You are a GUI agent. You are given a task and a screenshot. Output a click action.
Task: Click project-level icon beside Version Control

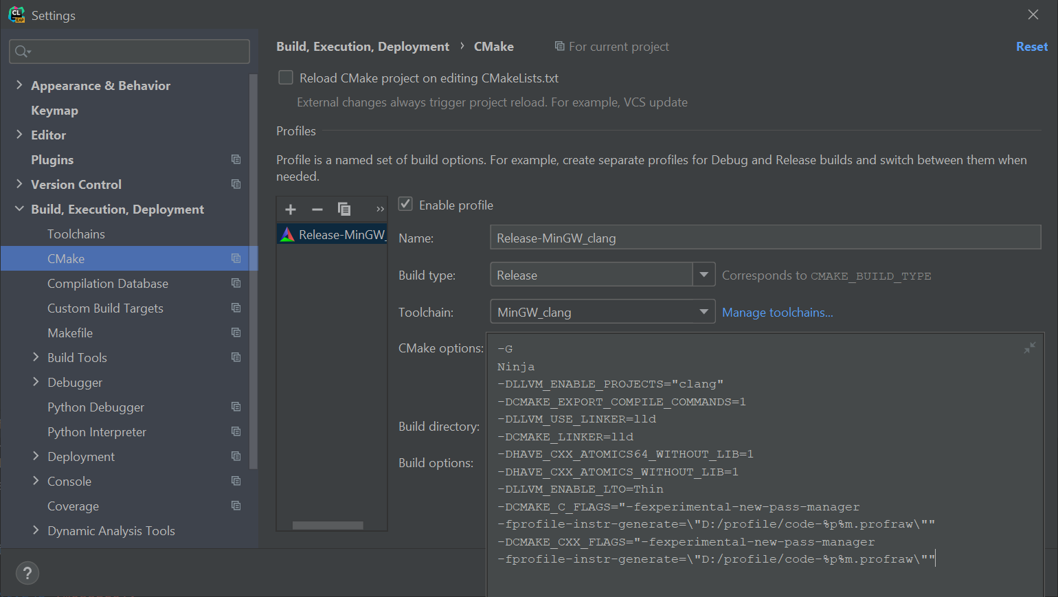click(236, 184)
